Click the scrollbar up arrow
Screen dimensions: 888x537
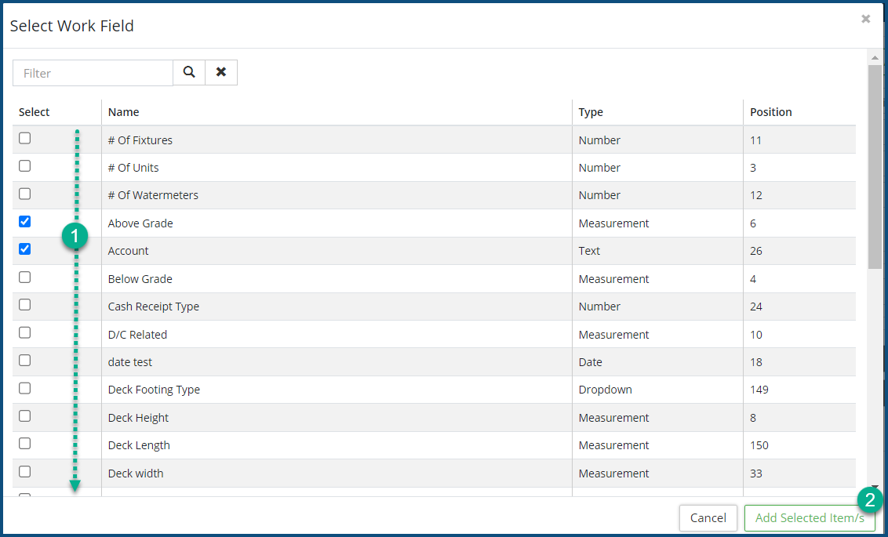(875, 57)
